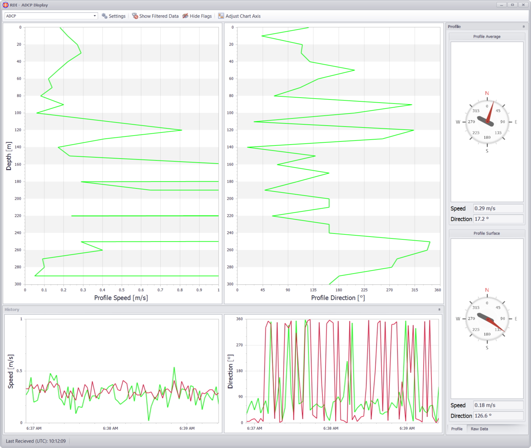The image size is (531, 448).
Task: Toggle the History panel pin icon
Action: click(x=440, y=309)
